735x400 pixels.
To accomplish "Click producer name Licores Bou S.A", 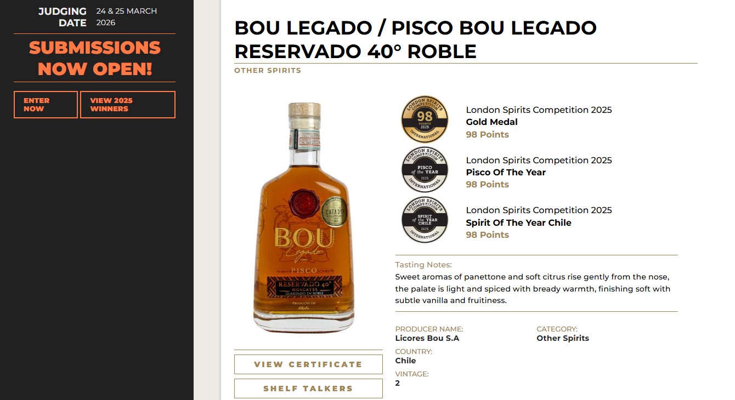I will (x=427, y=338).
